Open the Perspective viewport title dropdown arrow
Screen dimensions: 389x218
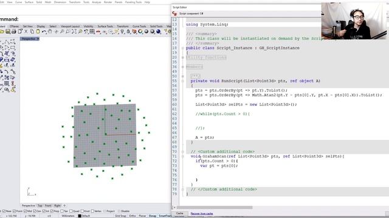[38, 39]
